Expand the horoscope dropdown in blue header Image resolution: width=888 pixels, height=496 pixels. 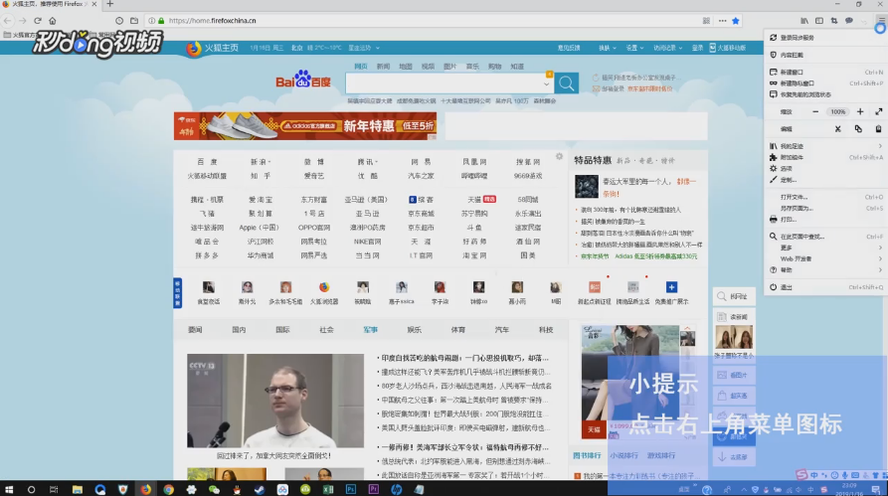coord(364,48)
